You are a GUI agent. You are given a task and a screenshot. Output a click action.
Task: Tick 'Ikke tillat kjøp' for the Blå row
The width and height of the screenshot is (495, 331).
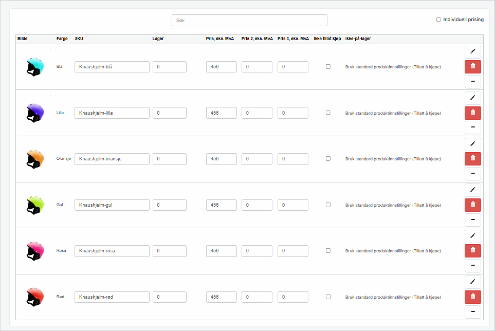click(328, 67)
